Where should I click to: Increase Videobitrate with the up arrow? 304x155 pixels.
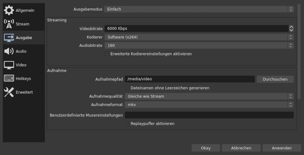pos(291,27)
